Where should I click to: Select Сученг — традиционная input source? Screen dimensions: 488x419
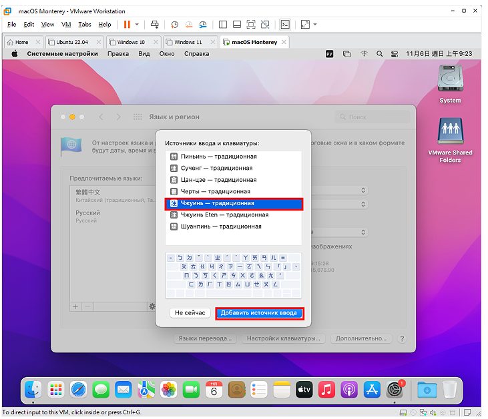point(234,168)
